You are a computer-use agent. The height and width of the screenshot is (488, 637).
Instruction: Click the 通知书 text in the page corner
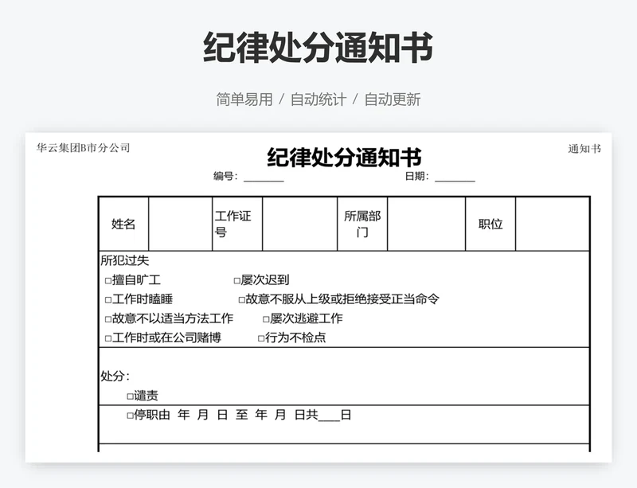tap(584, 149)
